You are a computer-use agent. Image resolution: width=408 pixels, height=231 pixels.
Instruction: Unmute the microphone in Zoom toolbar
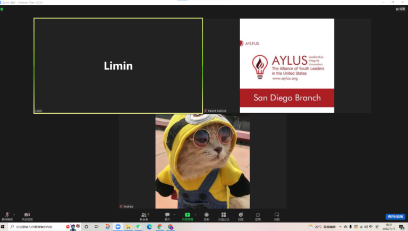click(7, 217)
